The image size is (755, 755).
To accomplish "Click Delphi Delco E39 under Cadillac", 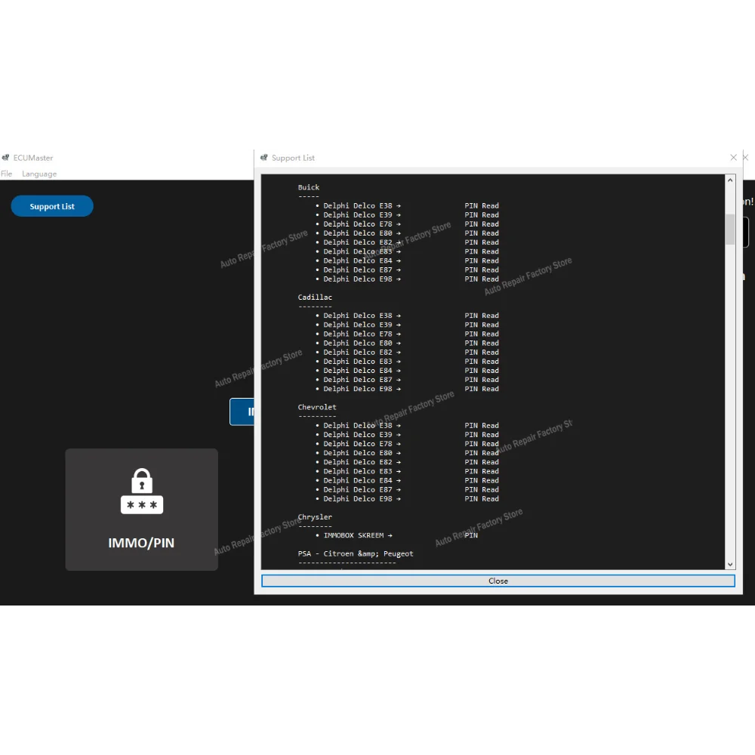I will click(358, 325).
